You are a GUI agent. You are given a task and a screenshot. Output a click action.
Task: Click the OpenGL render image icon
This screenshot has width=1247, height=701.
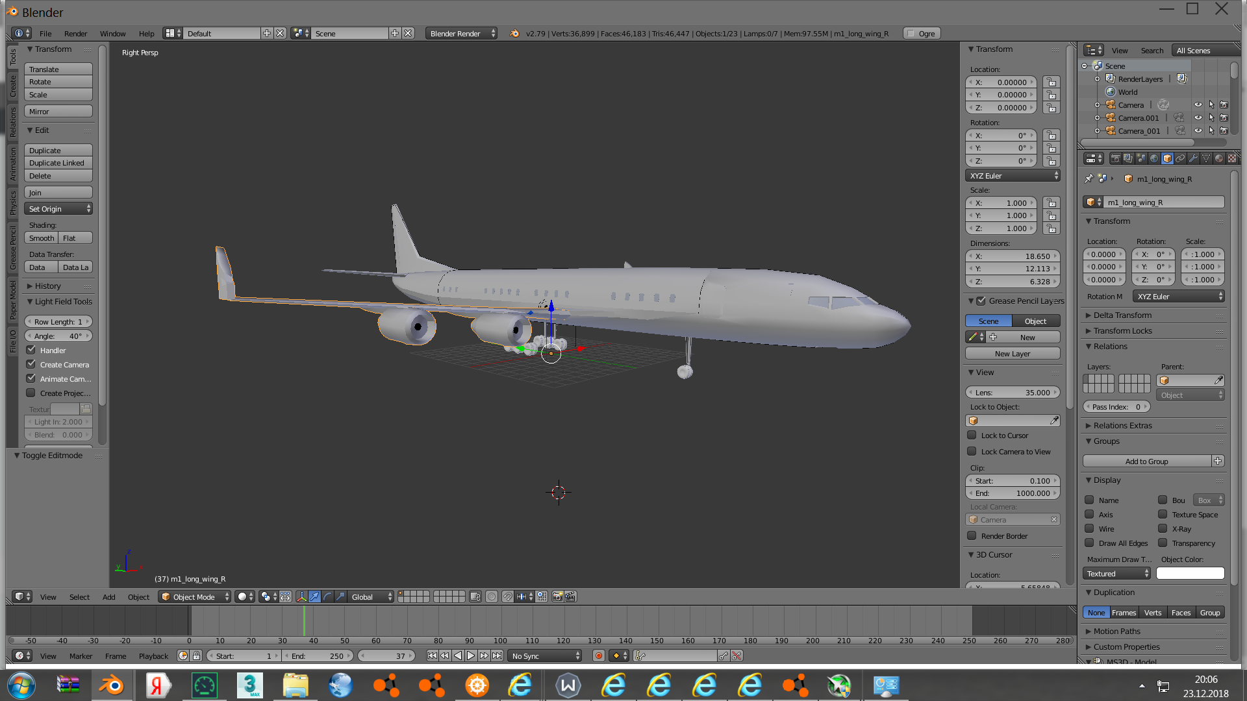tap(557, 596)
